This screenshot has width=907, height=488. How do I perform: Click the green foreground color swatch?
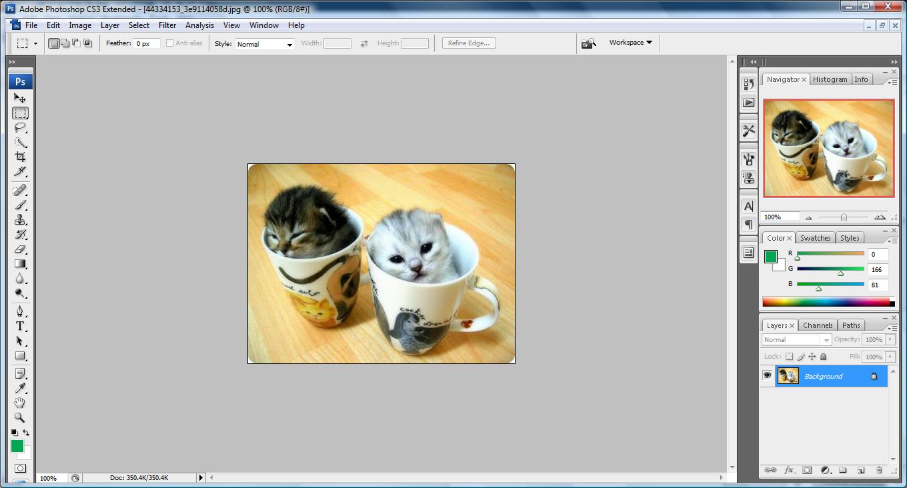17,445
